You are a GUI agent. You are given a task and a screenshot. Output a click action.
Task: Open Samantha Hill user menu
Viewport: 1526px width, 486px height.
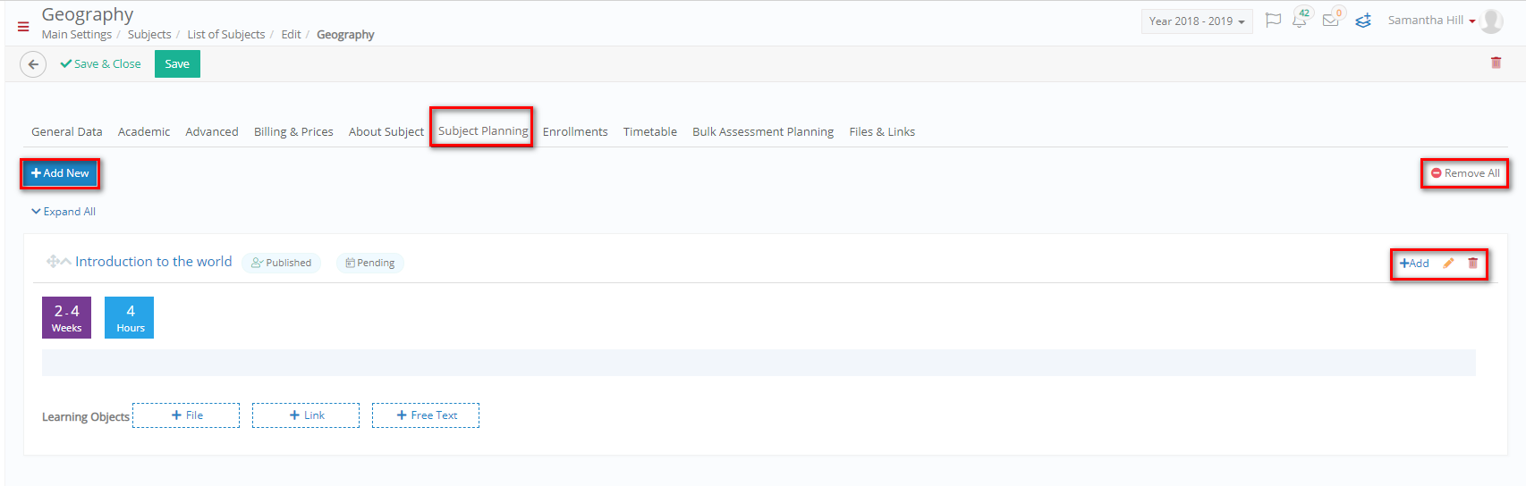click(x=1431, y=21)
